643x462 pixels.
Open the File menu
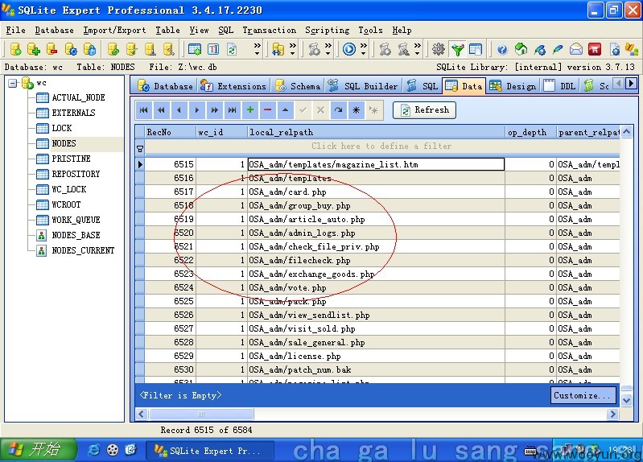[x=15, y=31]
